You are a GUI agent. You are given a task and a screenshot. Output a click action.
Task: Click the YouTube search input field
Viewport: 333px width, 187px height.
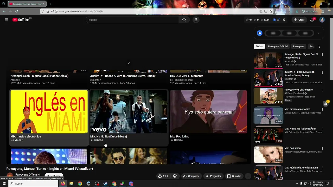click(x=132, y=20)
